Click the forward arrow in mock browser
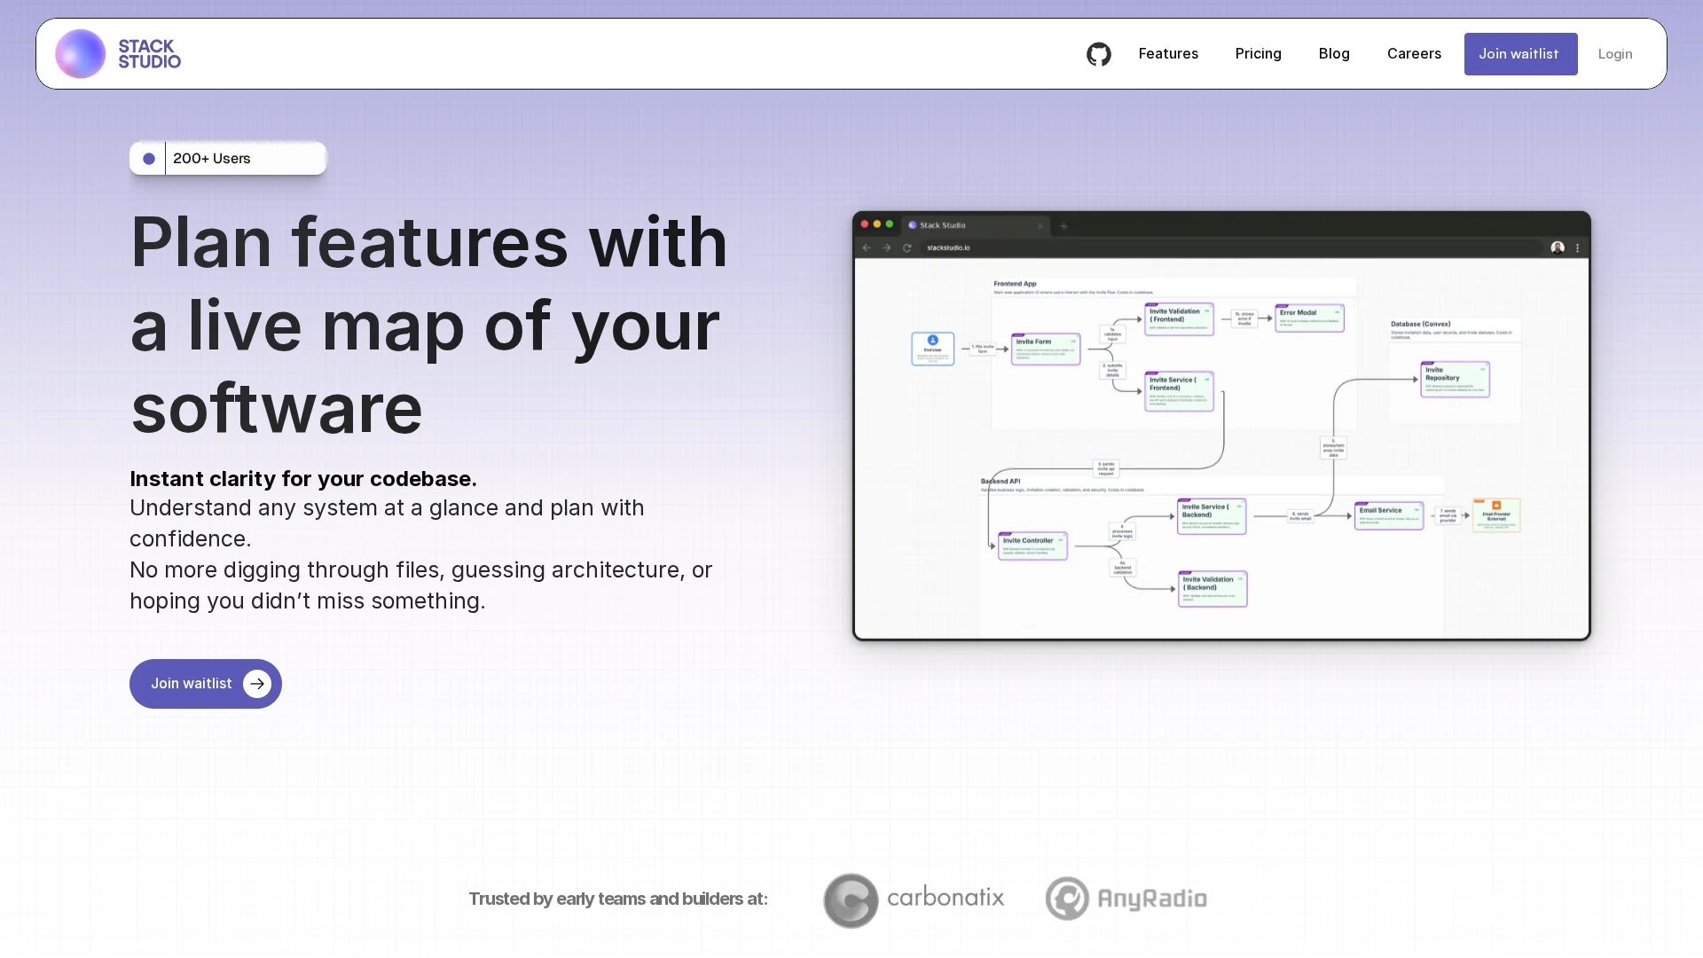Screen dimensions: 1703x958 886,248
